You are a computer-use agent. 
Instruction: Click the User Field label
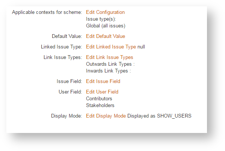tap(70, 92)
